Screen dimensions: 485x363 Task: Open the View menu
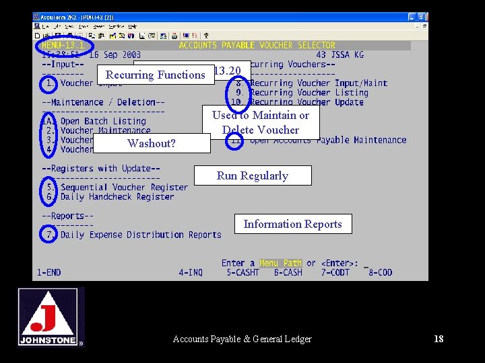pos(69,26)
